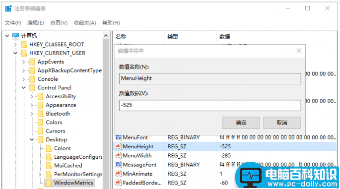Click the 计算机 computer icon
This screenshot has height=189, width=340.
pos(15,36)
